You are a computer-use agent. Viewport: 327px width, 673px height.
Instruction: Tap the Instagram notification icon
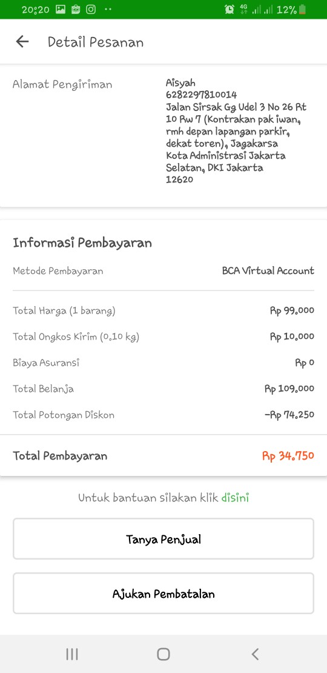tap(91, 10)
